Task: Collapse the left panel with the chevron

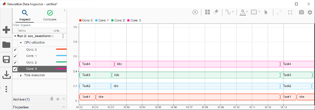Action: coord(64,10)
